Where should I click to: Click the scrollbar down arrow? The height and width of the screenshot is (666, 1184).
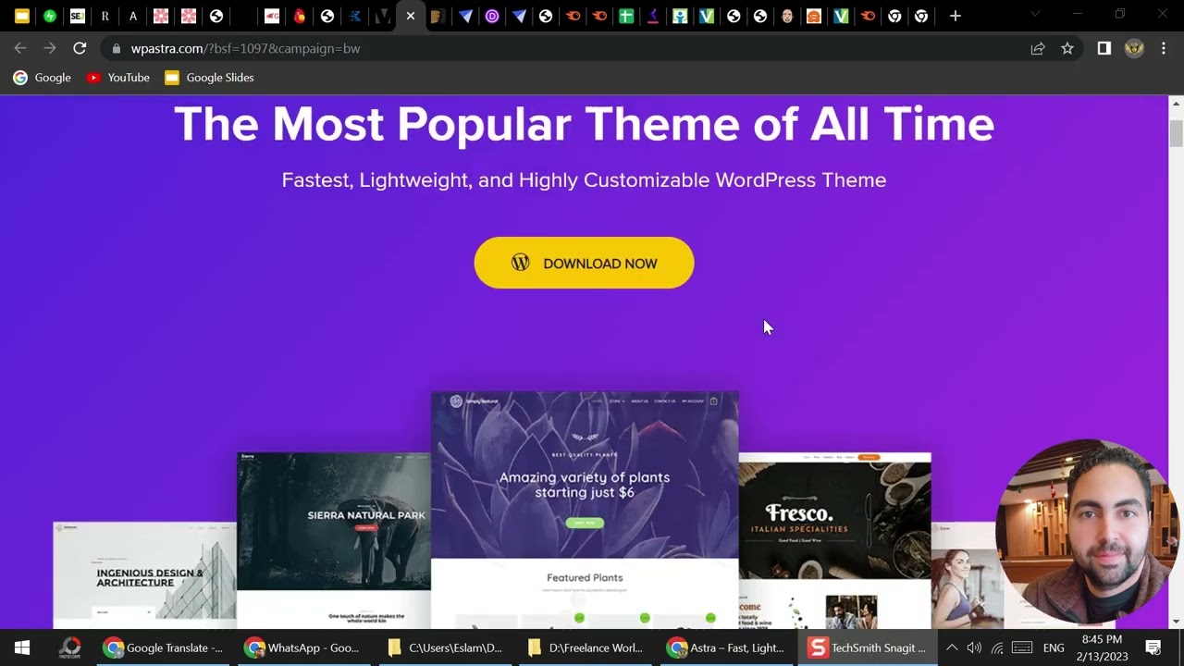(1176, 622)
